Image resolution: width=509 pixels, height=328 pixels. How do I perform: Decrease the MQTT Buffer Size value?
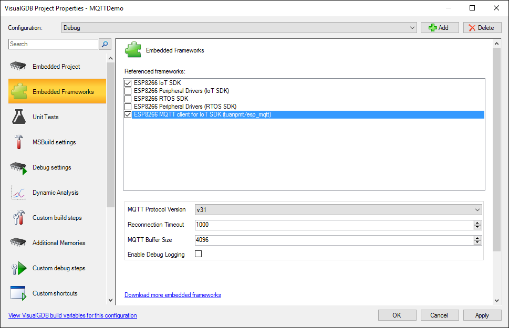[477, 242]
